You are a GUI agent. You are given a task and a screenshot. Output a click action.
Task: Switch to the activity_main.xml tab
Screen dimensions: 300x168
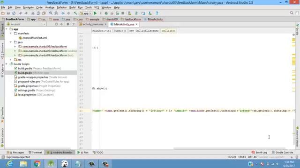(x=93, y=24)
